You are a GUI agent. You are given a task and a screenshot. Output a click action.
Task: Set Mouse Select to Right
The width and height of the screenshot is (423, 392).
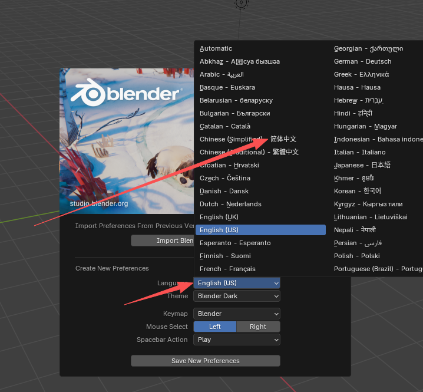[258, 327]
